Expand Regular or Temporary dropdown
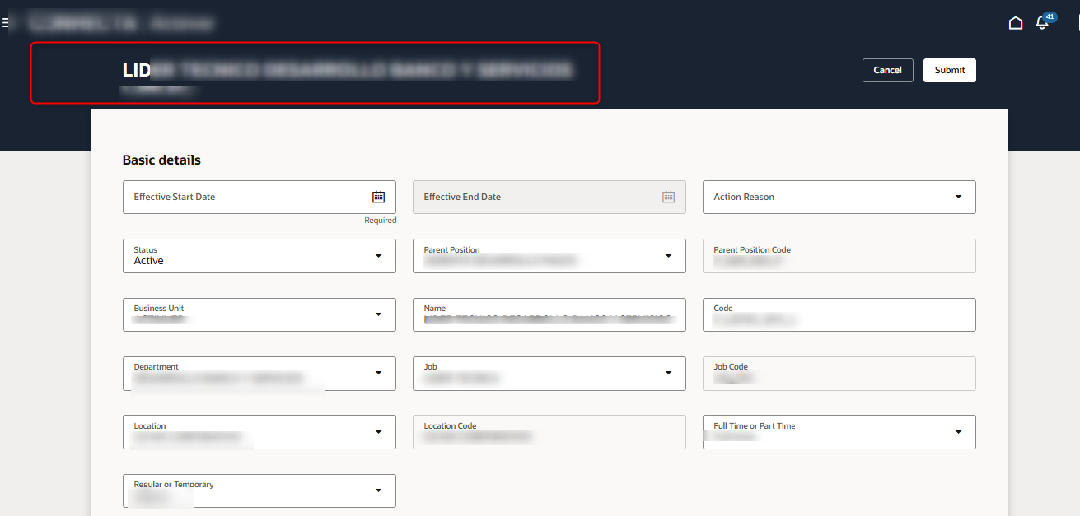The image size is (1080, 516). click(378, 490)
